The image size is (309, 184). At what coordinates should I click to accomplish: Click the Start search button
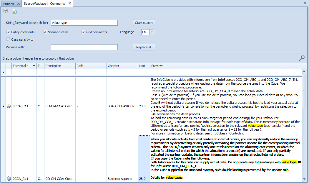click(144, 23)
